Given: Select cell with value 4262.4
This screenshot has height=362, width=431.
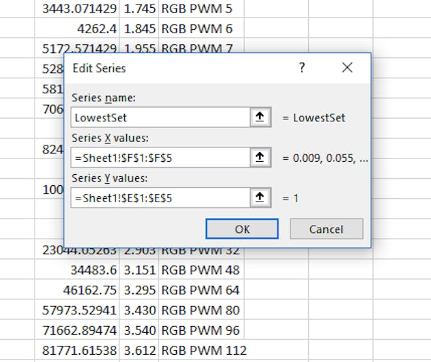Looking at the screenshot, I should 77,29.
